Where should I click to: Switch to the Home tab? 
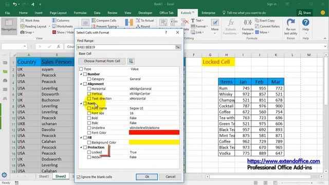[x=23, y=13]
